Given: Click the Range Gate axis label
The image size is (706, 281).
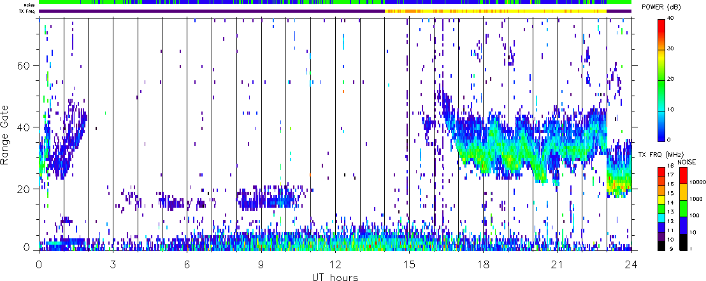Looking at the screenshot, I should 6,134.
